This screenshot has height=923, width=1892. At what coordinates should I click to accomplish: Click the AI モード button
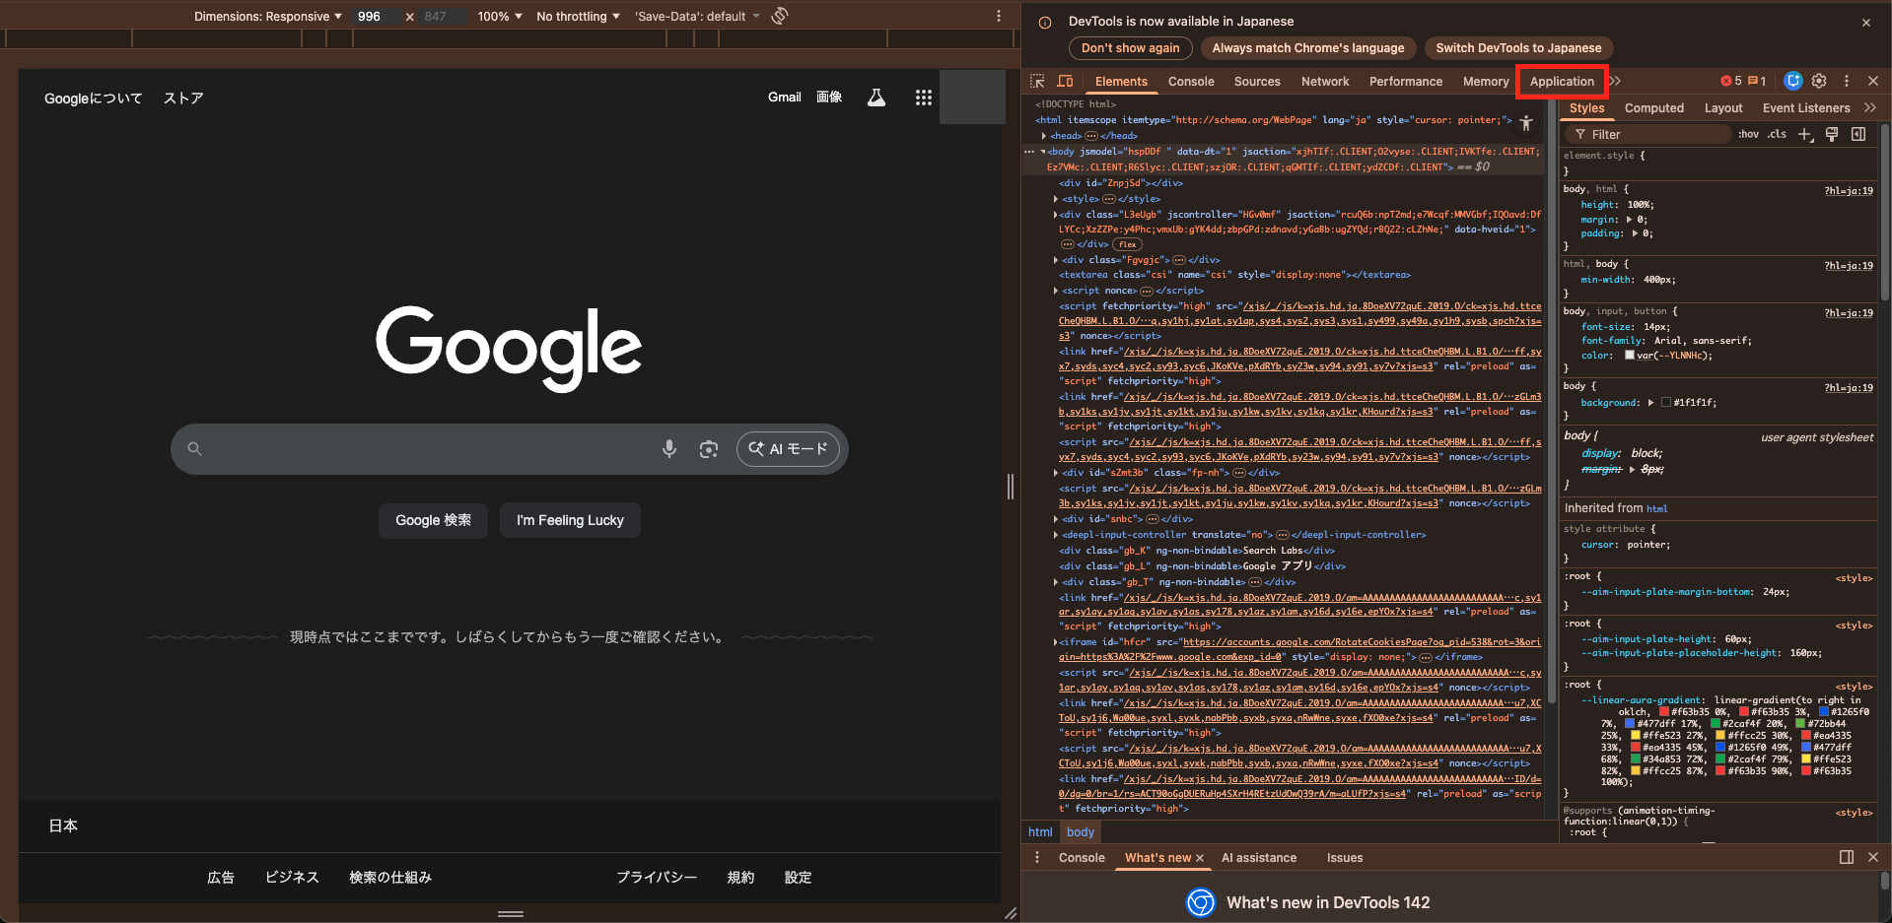788,449
